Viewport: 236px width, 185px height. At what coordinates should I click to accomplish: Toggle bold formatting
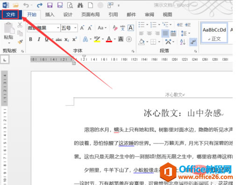tap(31, 39)
